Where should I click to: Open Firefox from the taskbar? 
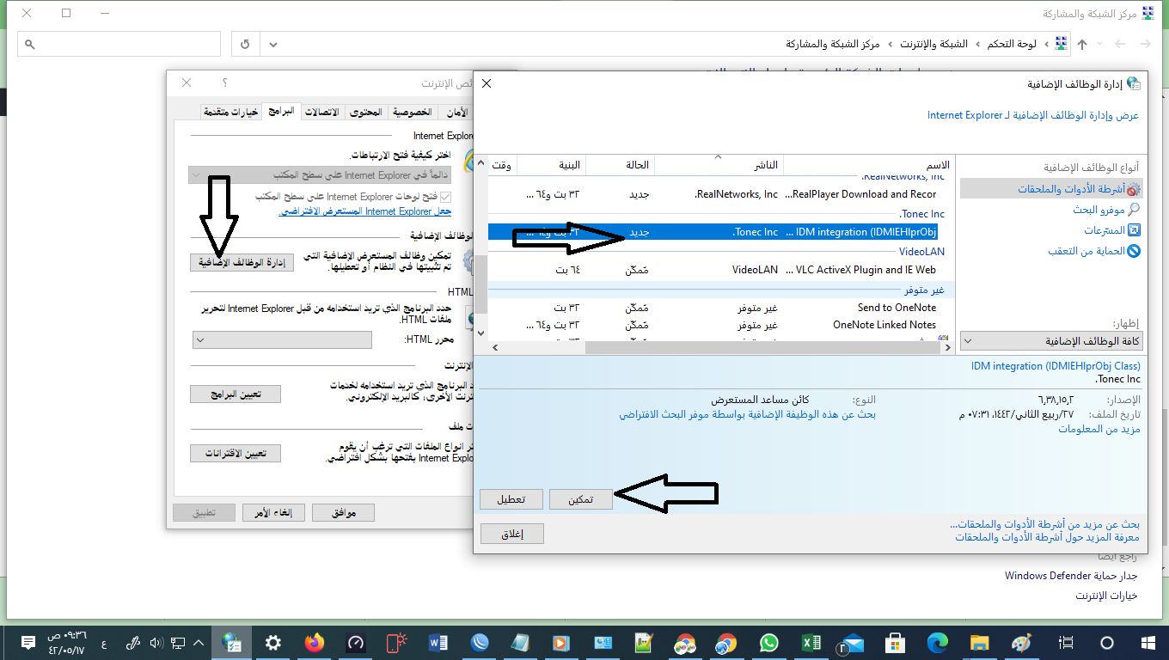315,642
